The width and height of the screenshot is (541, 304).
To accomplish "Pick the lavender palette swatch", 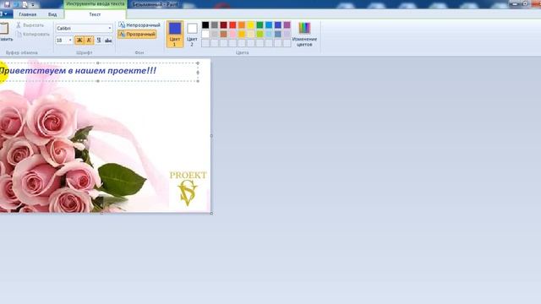I will coord(287,34).
